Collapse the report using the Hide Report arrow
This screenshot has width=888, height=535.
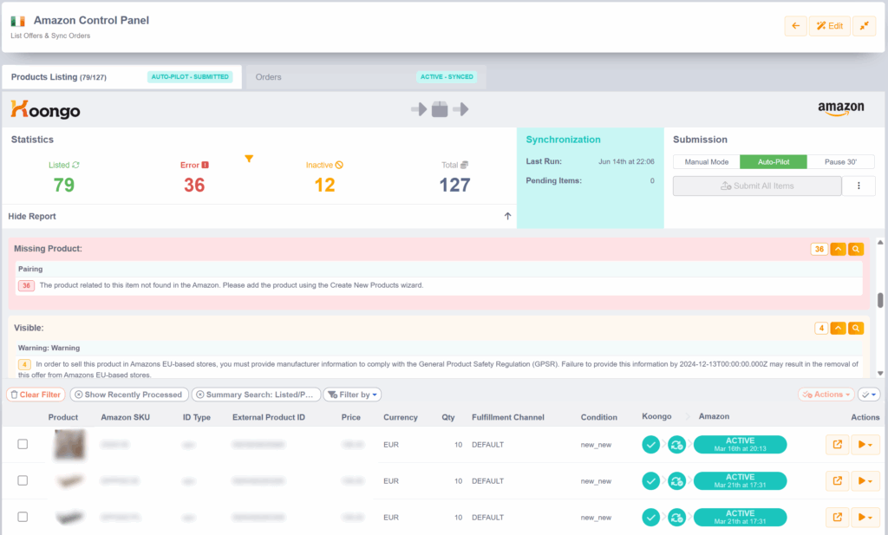pyautogui.click(x=507, y=216)
